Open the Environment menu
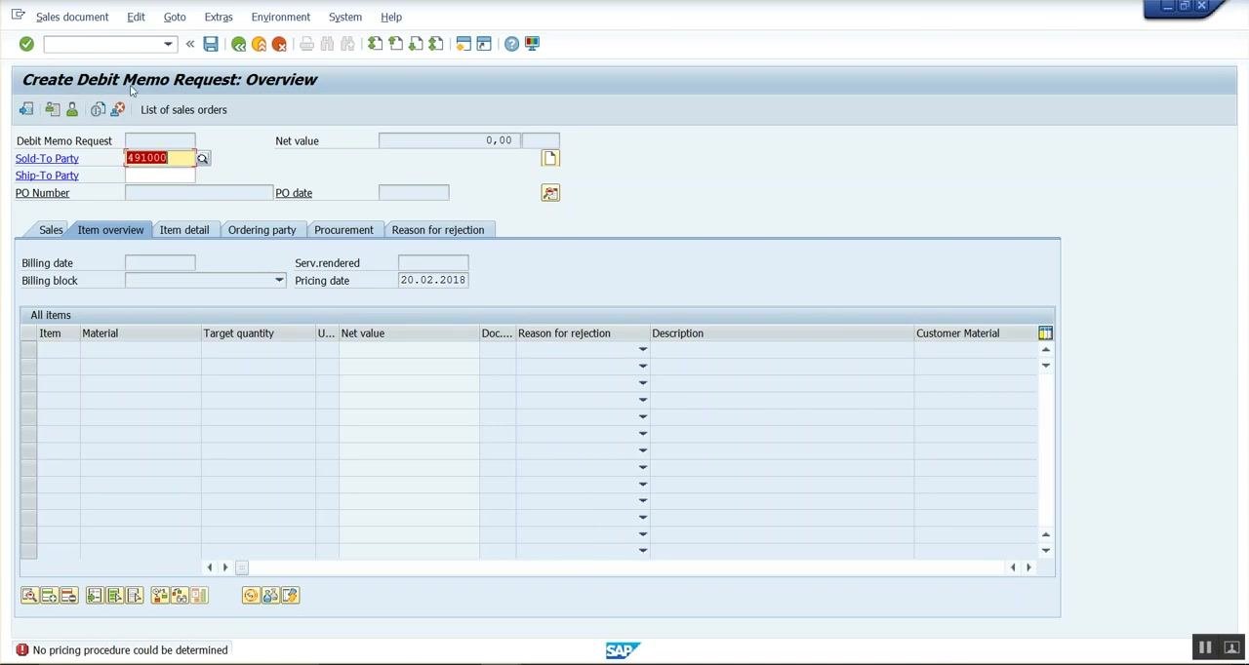Image resolution: width=1249 pixels, height=665 pixels. point(280,17)
